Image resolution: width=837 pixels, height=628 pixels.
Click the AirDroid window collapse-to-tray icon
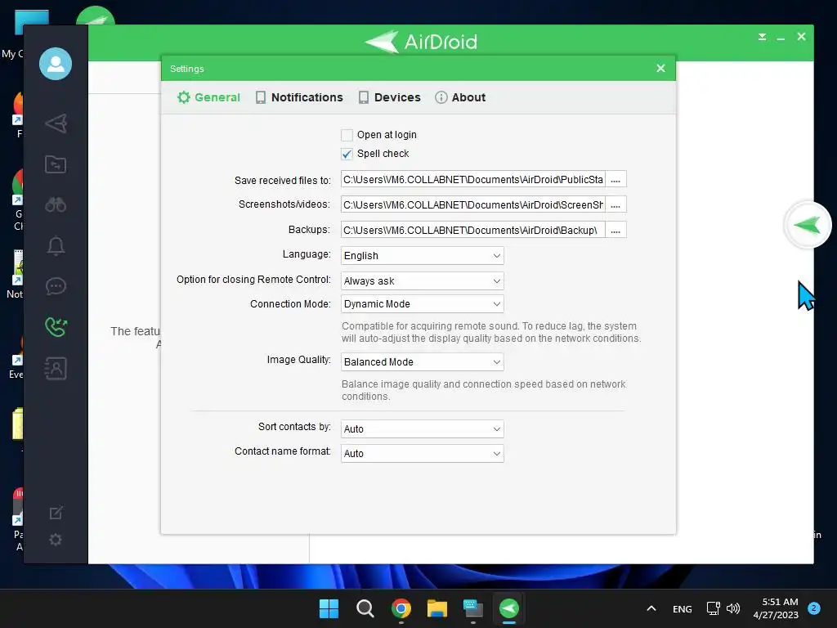coord(763,37)
